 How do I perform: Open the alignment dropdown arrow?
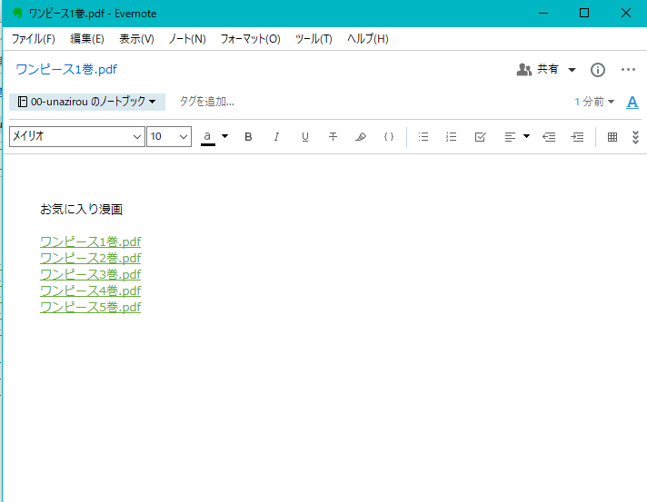click(526, 136)
